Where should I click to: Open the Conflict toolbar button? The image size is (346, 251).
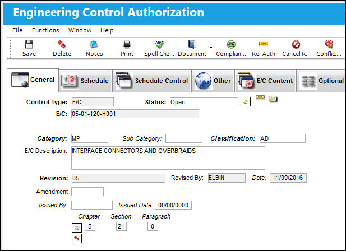tap(329, 48)
